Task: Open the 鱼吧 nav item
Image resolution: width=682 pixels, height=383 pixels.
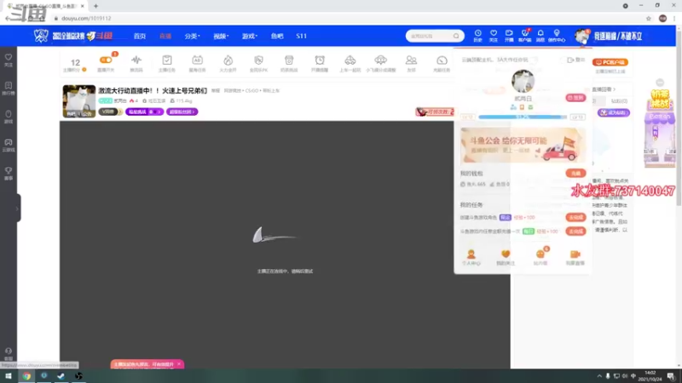Action: [x=276, y=36]
